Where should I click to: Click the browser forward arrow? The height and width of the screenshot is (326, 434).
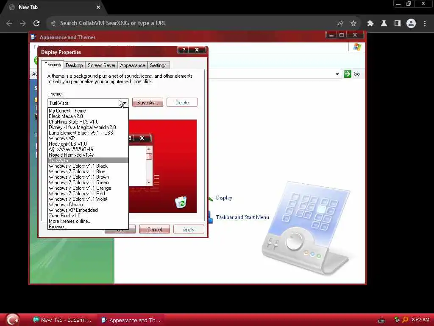click(23, 23)
